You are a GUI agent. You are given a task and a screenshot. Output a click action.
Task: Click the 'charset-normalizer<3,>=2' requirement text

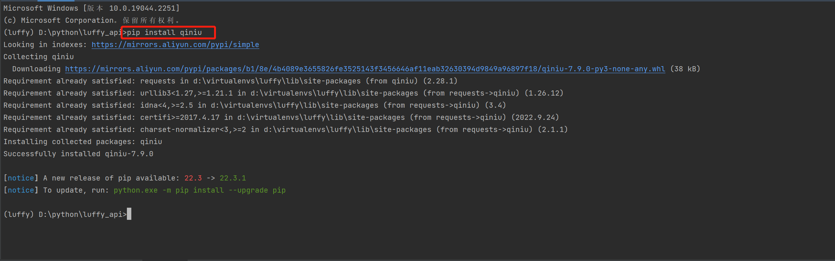pos(193,130)
